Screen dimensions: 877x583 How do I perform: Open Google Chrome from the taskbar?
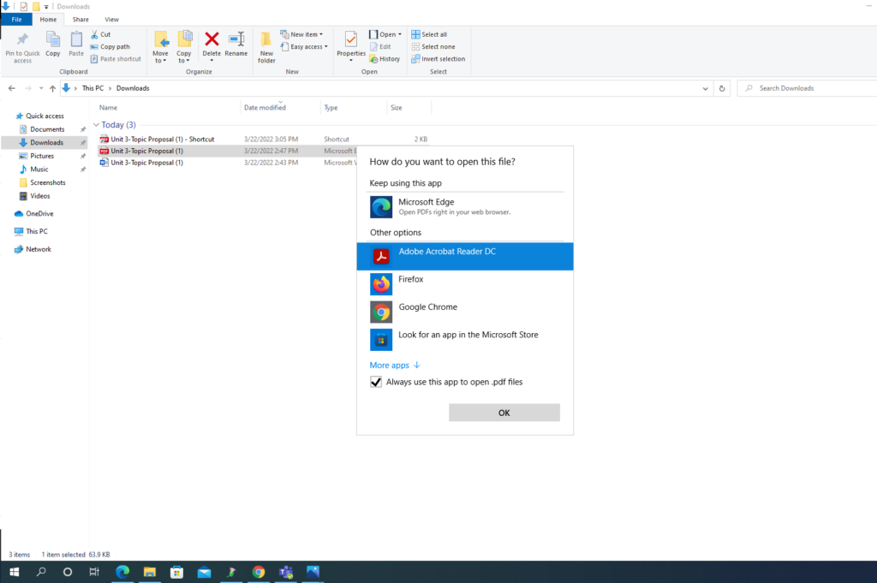click(x=259, y=572)
